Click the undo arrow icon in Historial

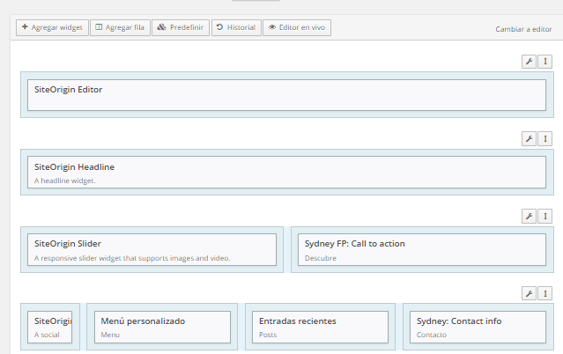click(219, 27)
